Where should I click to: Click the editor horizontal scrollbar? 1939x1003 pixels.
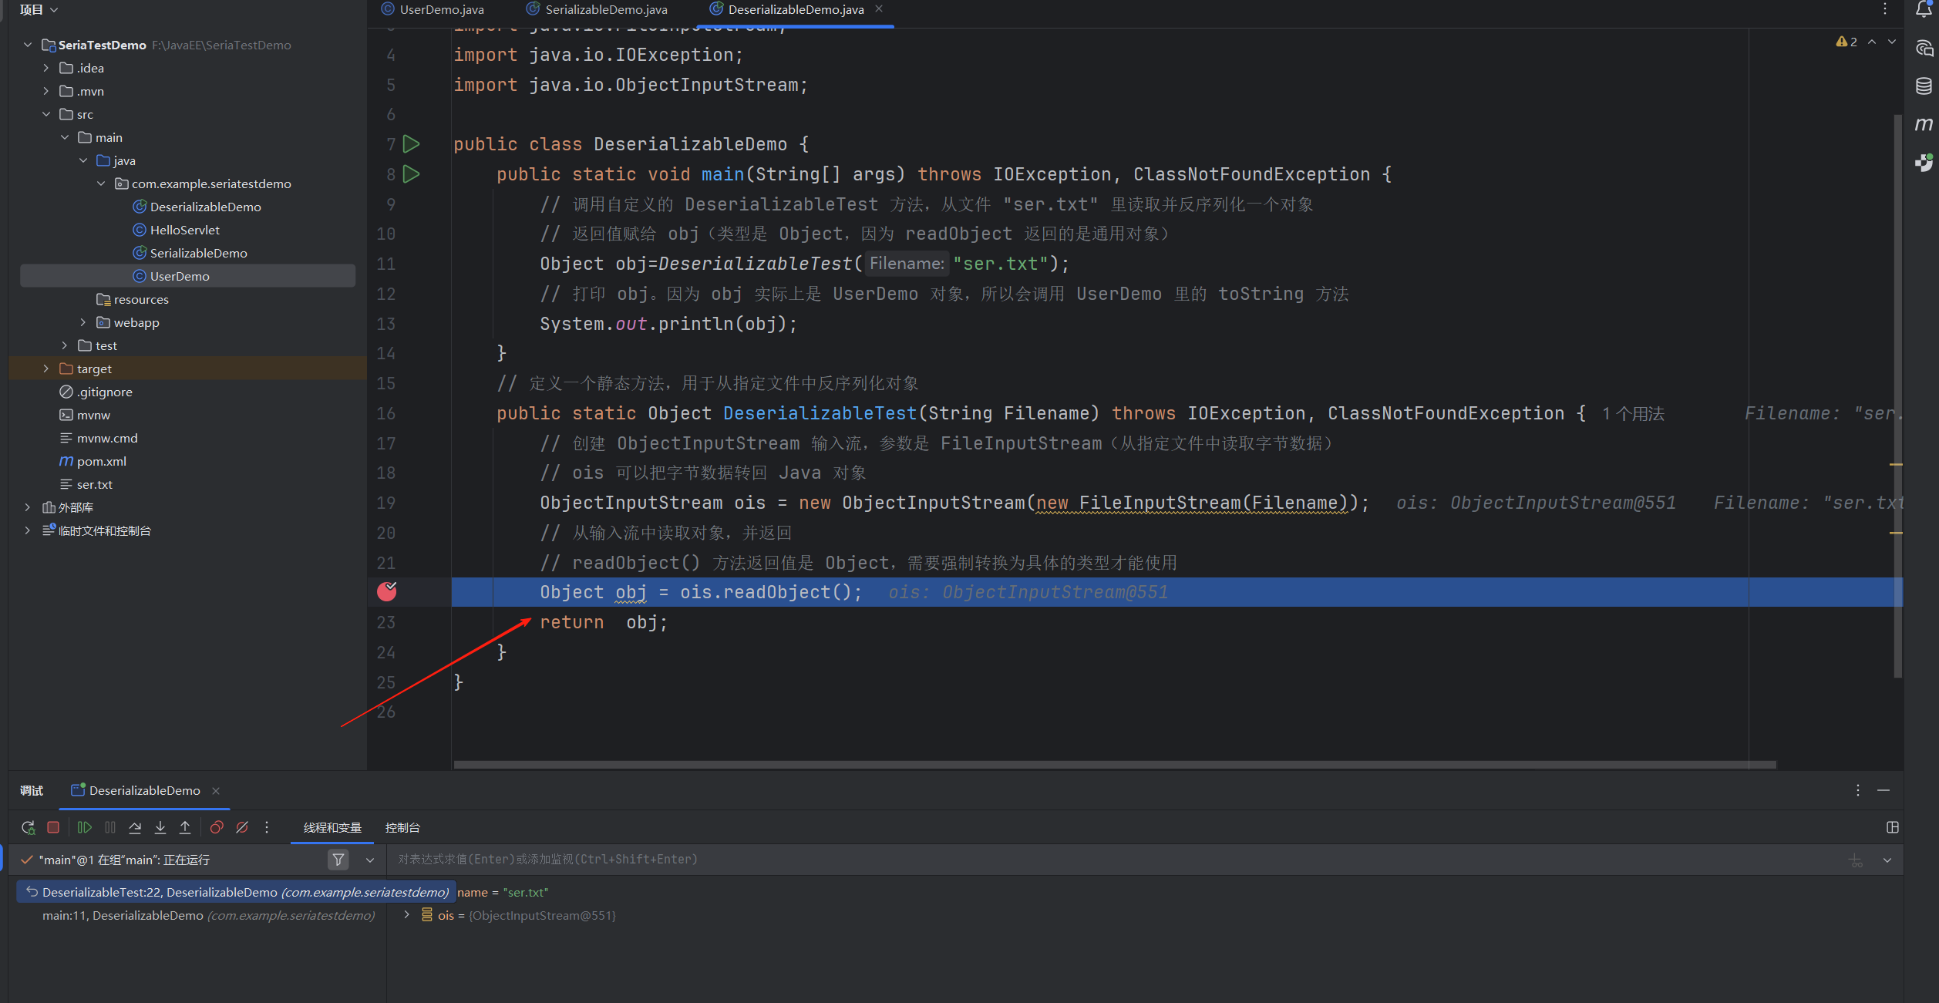(1114, 765)
